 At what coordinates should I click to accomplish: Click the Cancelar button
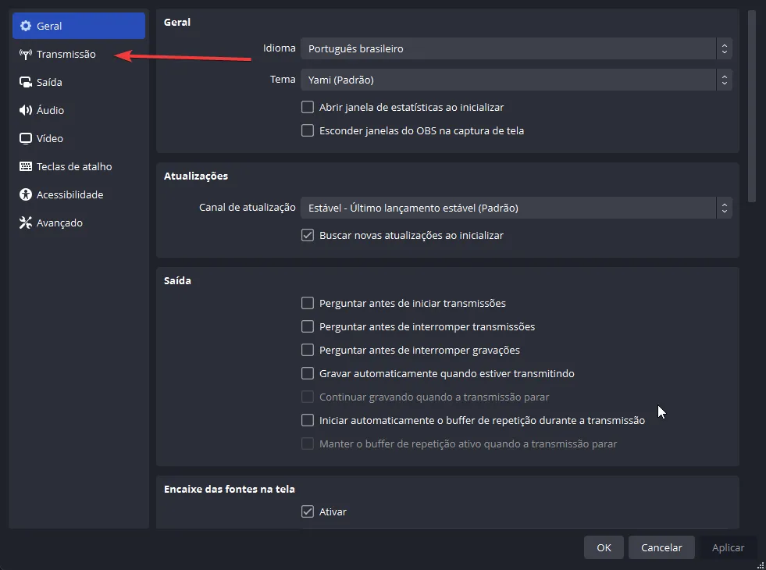click(661, 547)
